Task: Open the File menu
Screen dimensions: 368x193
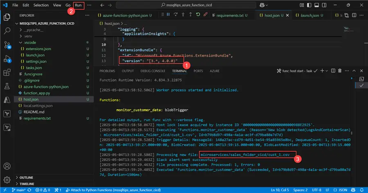Action: 15,5
